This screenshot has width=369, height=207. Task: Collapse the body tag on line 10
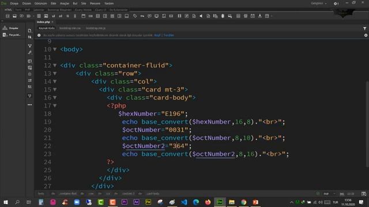pyautogui.click(x=55, y=49)
